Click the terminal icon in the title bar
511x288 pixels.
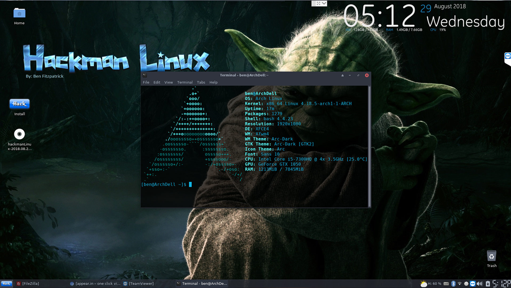point(144,75)
